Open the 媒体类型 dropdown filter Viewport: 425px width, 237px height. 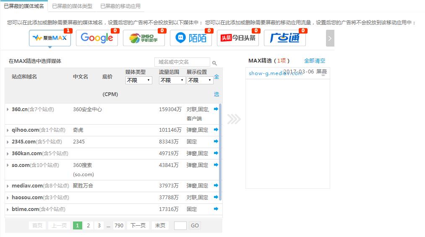pyautogui.click(x=138, y=80)
